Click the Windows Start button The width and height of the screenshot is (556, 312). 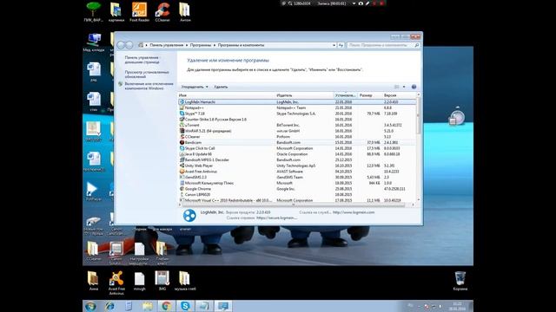click(90, 306)
